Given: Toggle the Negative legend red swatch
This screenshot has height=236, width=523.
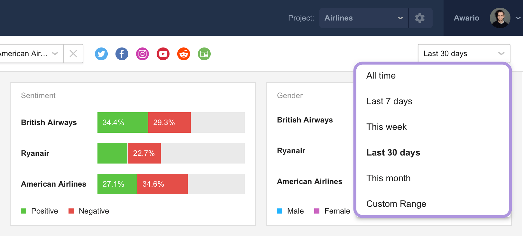Looking at the screenshot, I should (71, 211).
